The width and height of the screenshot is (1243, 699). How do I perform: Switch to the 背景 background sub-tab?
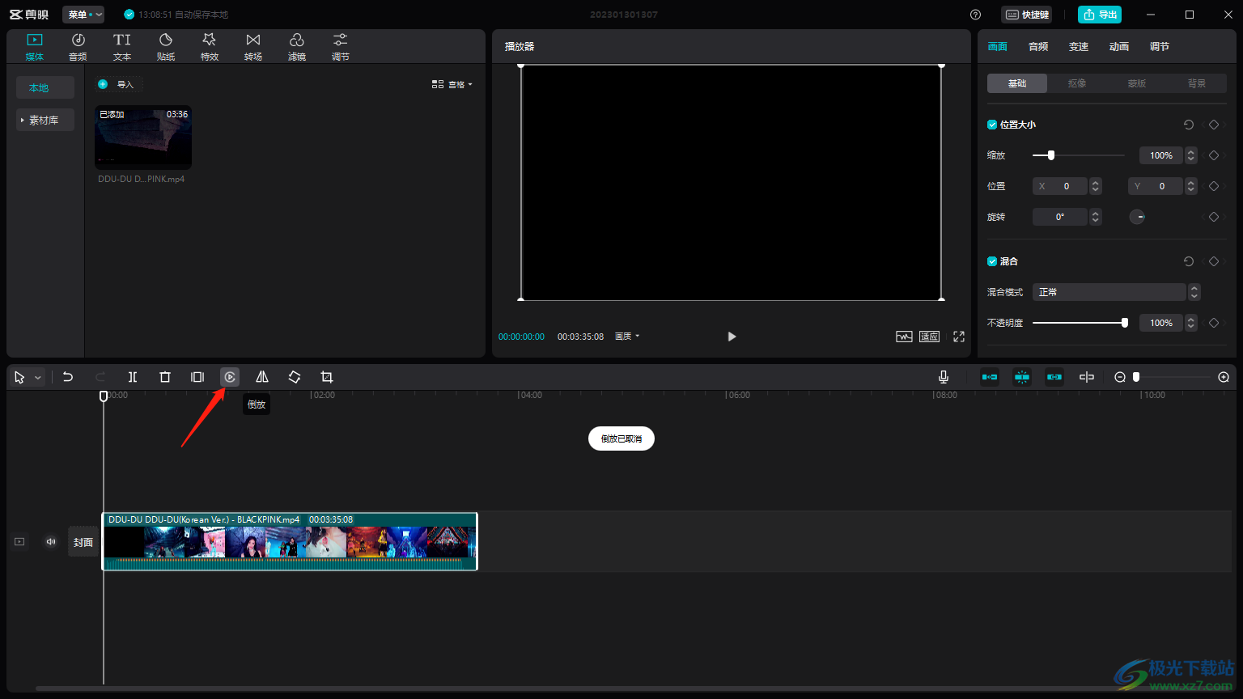tap(1197, 83)
